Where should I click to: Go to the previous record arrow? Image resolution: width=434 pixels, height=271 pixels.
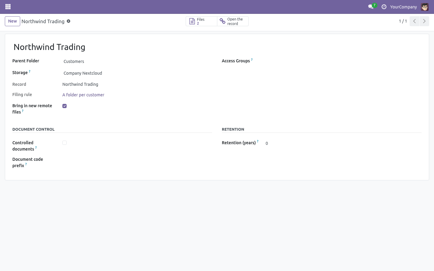(414, 21)
